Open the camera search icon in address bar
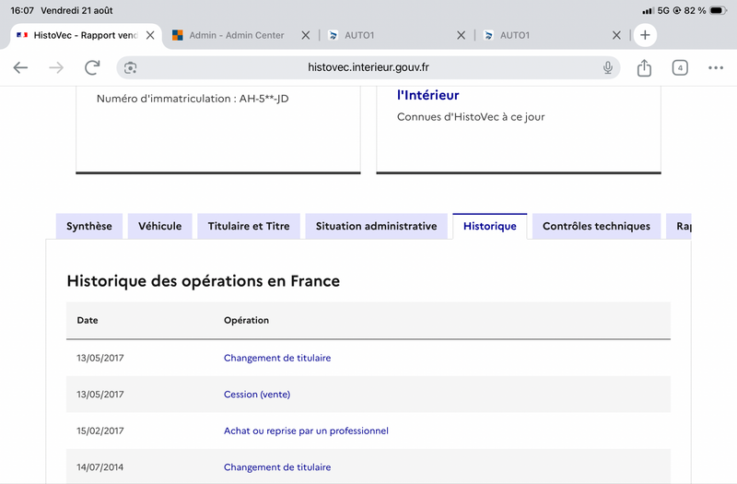Screen dimensions: 737x484 [x=130, y=67]
